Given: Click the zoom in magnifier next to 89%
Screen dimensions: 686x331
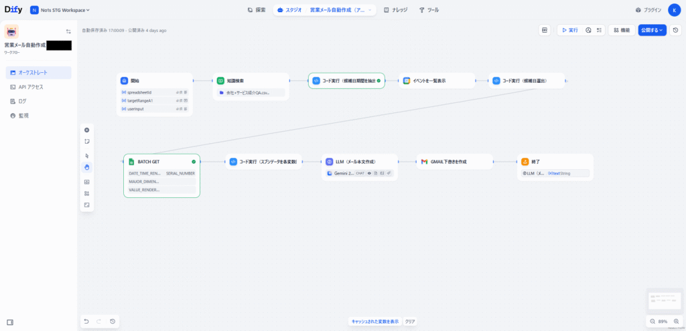Looking at the screenshot, I should (x=676, y=322).
